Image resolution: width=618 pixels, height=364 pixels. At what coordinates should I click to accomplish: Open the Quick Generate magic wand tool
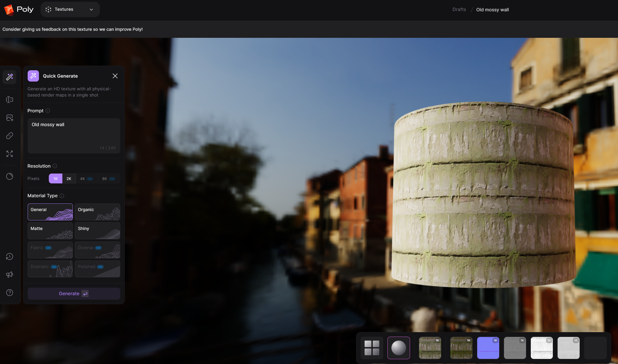10,77
